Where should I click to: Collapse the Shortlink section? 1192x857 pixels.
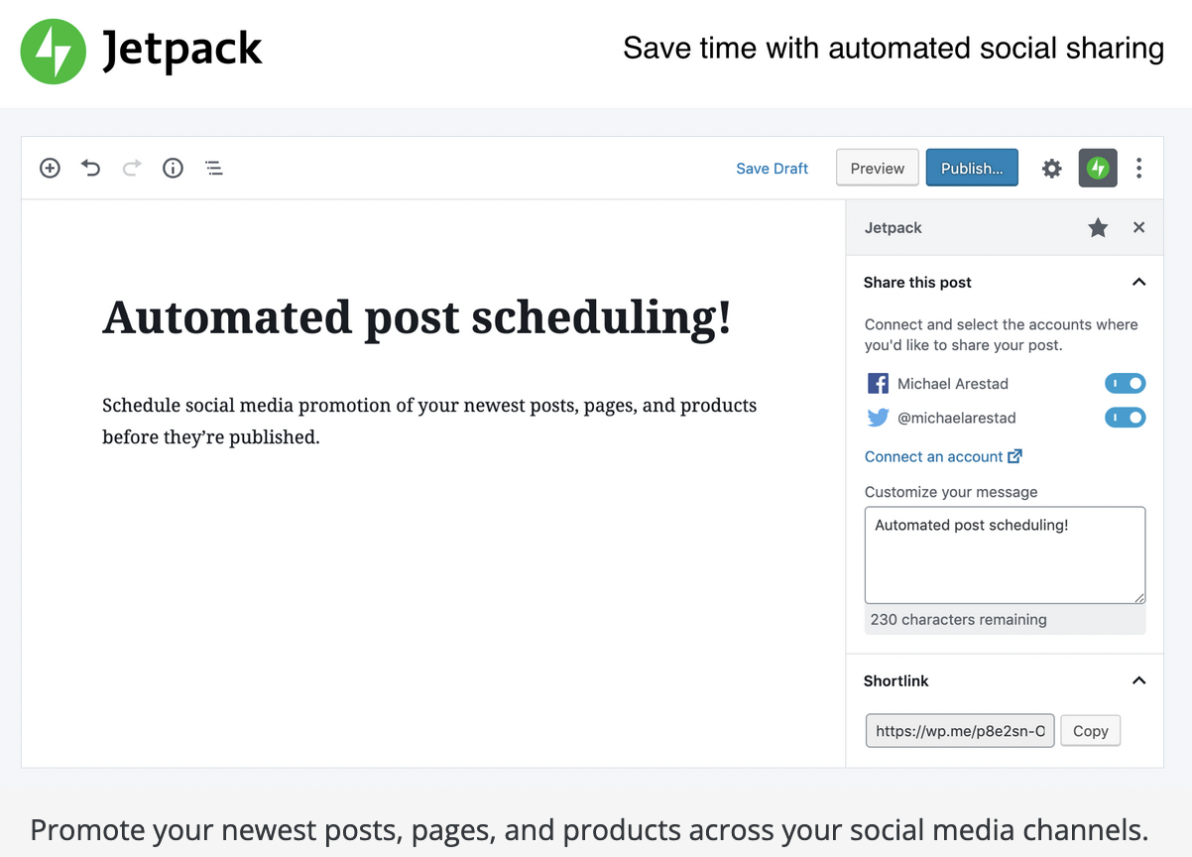(x=1138, y=680)
